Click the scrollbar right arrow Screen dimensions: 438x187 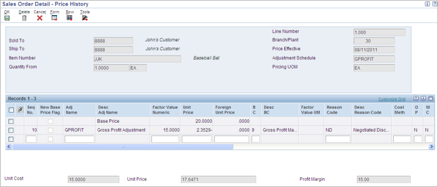(432, 147)
